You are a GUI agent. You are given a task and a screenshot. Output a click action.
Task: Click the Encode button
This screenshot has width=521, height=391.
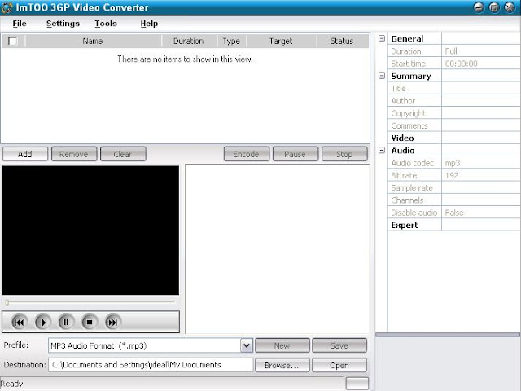click(x=246, y=154)
